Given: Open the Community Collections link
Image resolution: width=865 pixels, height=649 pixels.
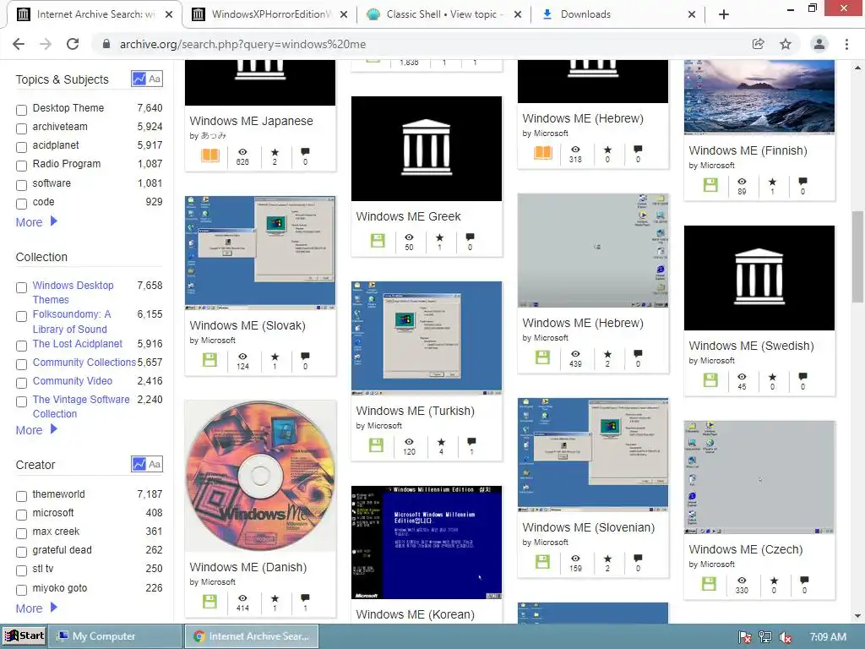Looking at the screenshot, I should click(84, 362).
